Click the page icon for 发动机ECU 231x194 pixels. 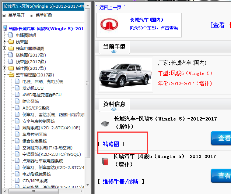(17, 88)
